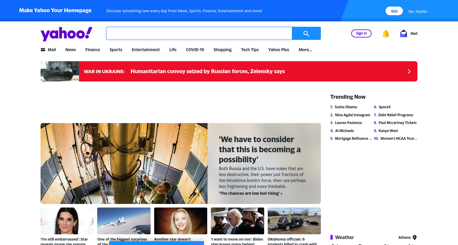The width and height of the screenshot is (458, 245).
Task: Open Yahoo Plus in the navigation menu
Action: point(279,50)
